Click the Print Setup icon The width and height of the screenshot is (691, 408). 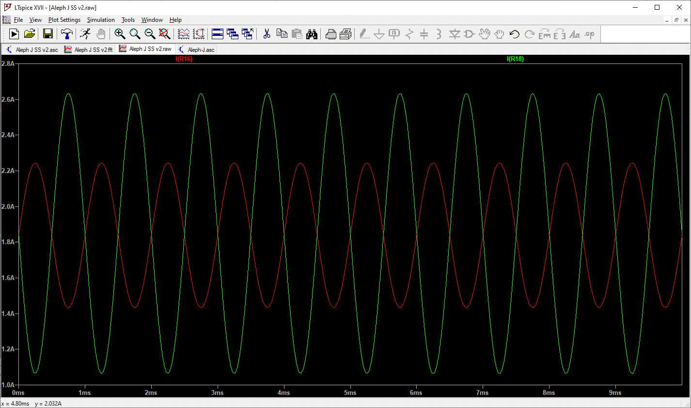click(330, 34)
